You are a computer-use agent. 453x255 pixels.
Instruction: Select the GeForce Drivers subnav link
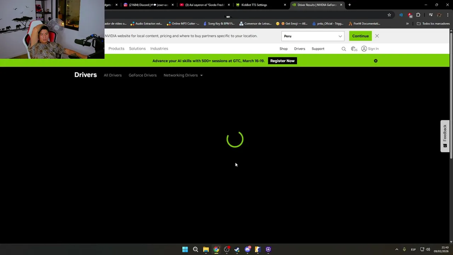(x=143, y=75)
